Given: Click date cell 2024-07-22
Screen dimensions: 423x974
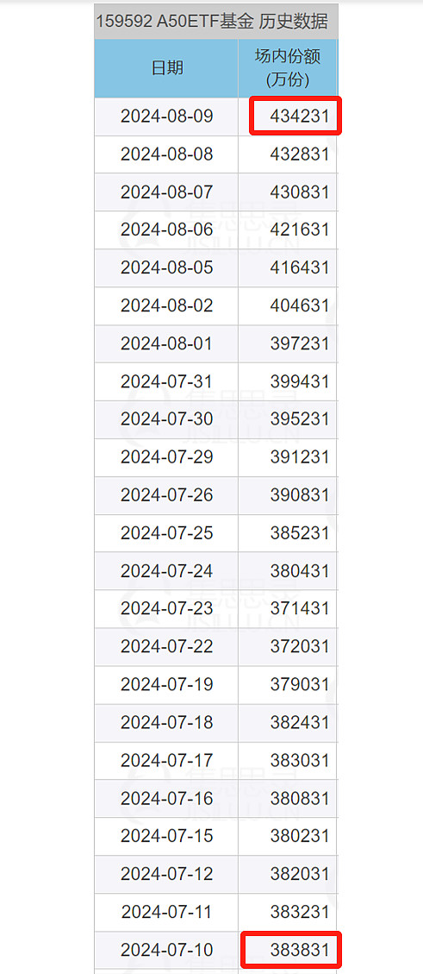Looking at the screenshot, I should coord(166,647).
